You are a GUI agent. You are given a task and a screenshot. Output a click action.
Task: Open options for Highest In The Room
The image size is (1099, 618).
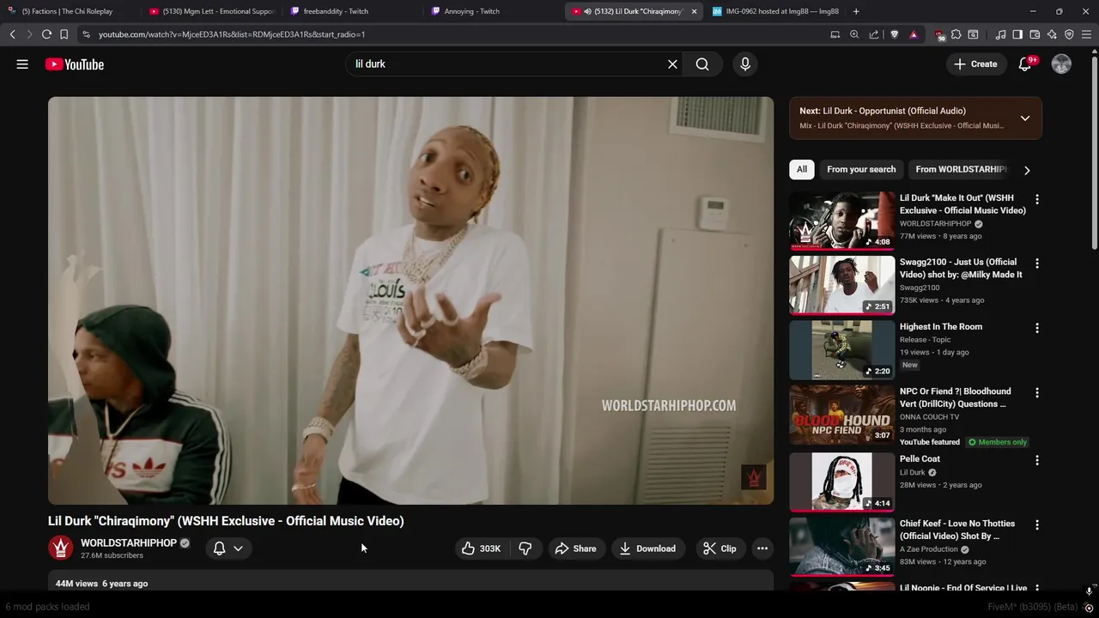pyautogui.click(x=1036, y=328)
